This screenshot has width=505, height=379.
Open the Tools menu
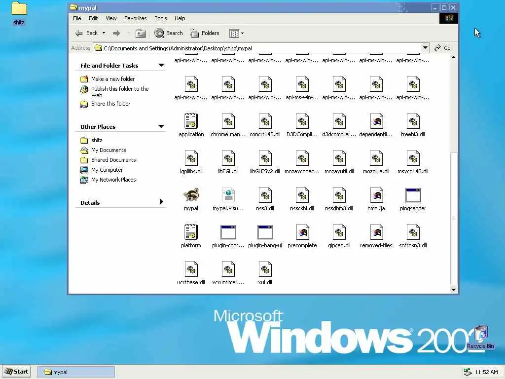[160, 18]
